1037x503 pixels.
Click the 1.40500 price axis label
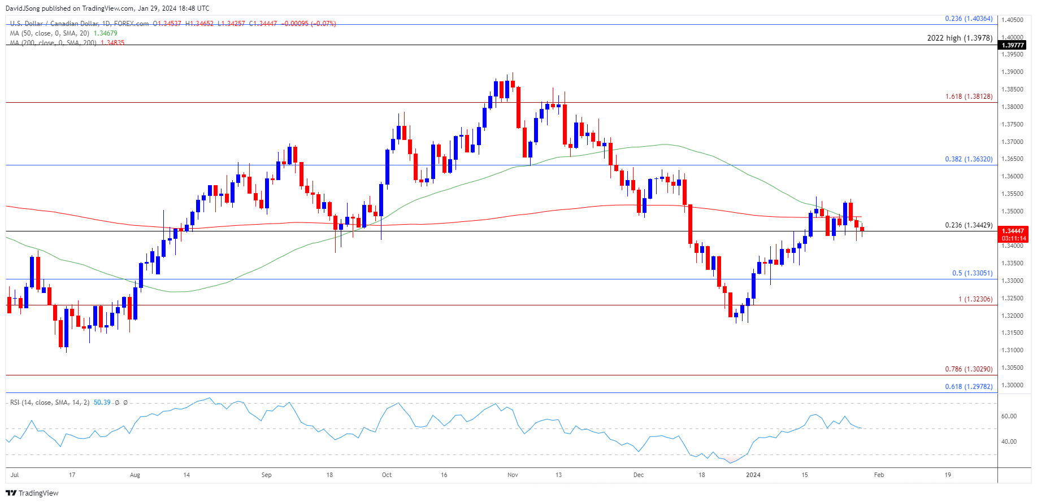(1012, 20)
